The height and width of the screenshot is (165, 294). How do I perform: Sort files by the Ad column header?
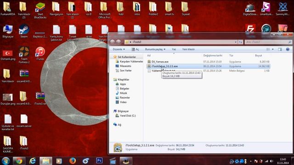click(149, 55)
